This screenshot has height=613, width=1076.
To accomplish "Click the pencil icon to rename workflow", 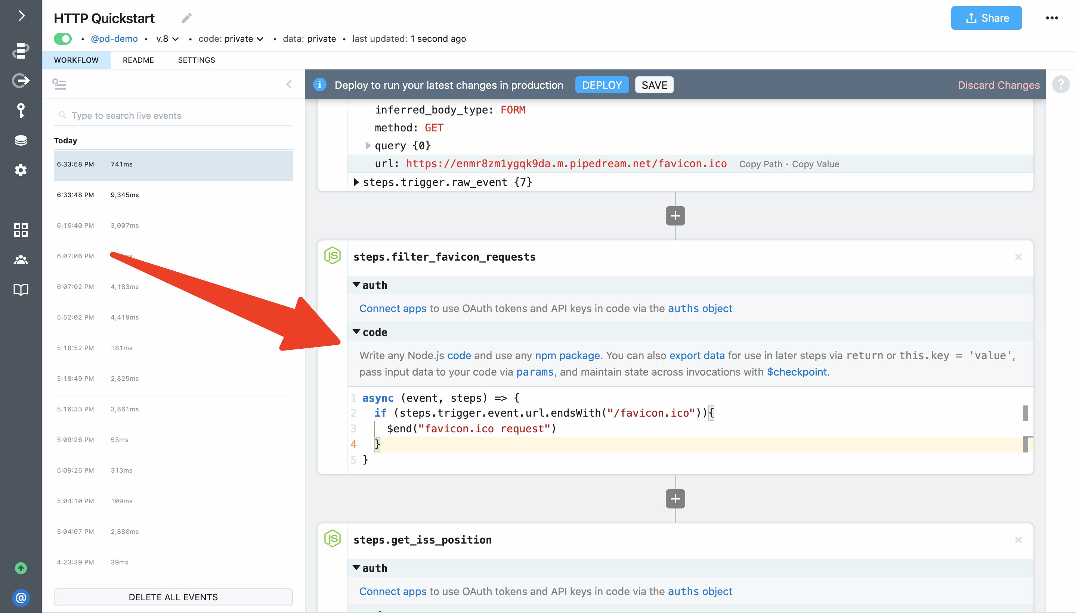I will click(x=187, y=18).
